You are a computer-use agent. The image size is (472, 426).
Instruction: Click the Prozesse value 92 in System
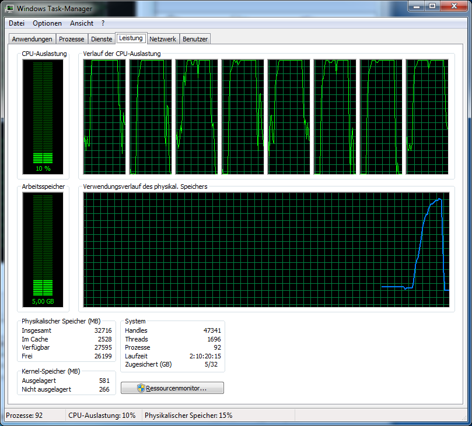(x=218, y=347)
